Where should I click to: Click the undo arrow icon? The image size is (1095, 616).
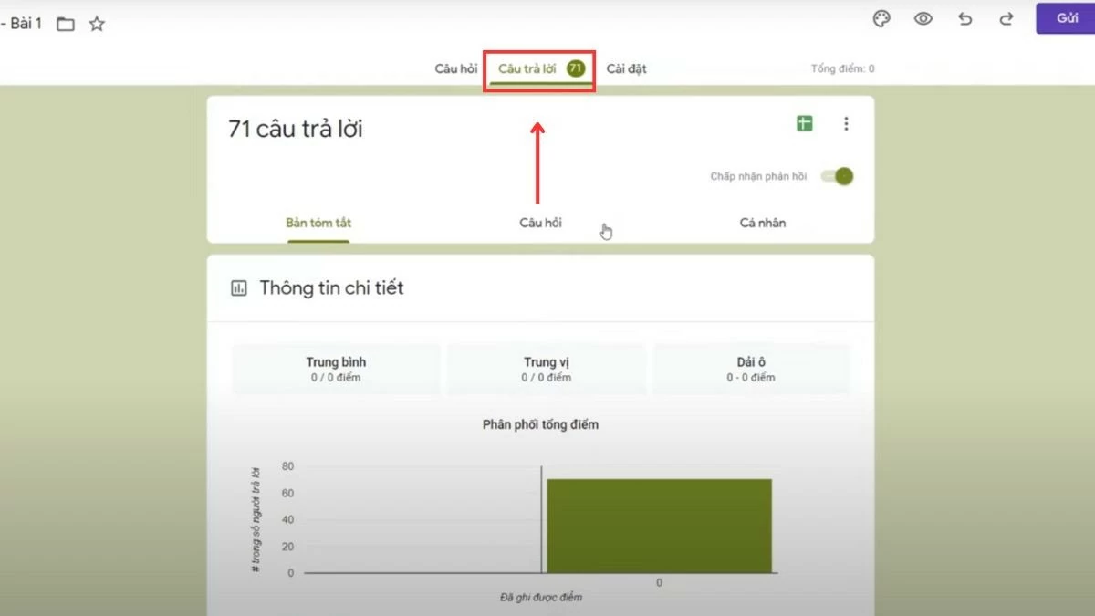pos(965,18)
